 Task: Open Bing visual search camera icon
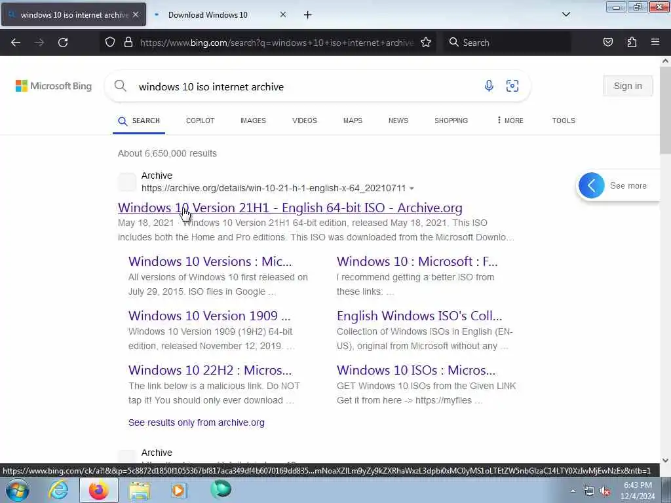click(512, 86)
